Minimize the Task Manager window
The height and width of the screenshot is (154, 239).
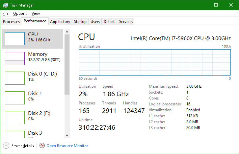tap(201, 5)
